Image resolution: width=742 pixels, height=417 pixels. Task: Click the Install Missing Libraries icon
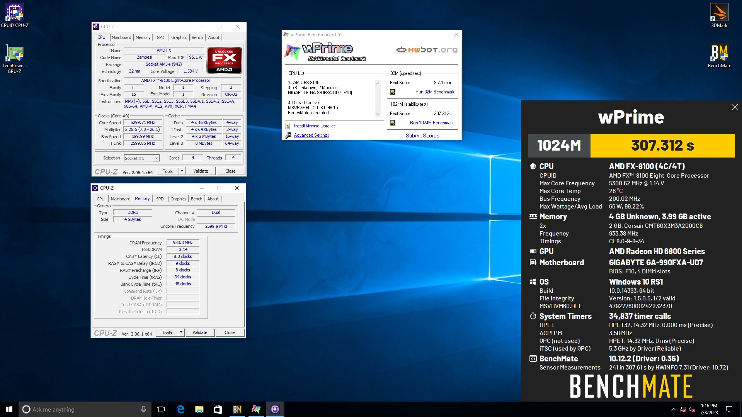[288, 126]
